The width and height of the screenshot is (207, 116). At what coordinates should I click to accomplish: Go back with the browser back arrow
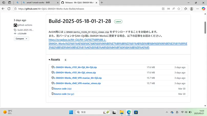3,9
